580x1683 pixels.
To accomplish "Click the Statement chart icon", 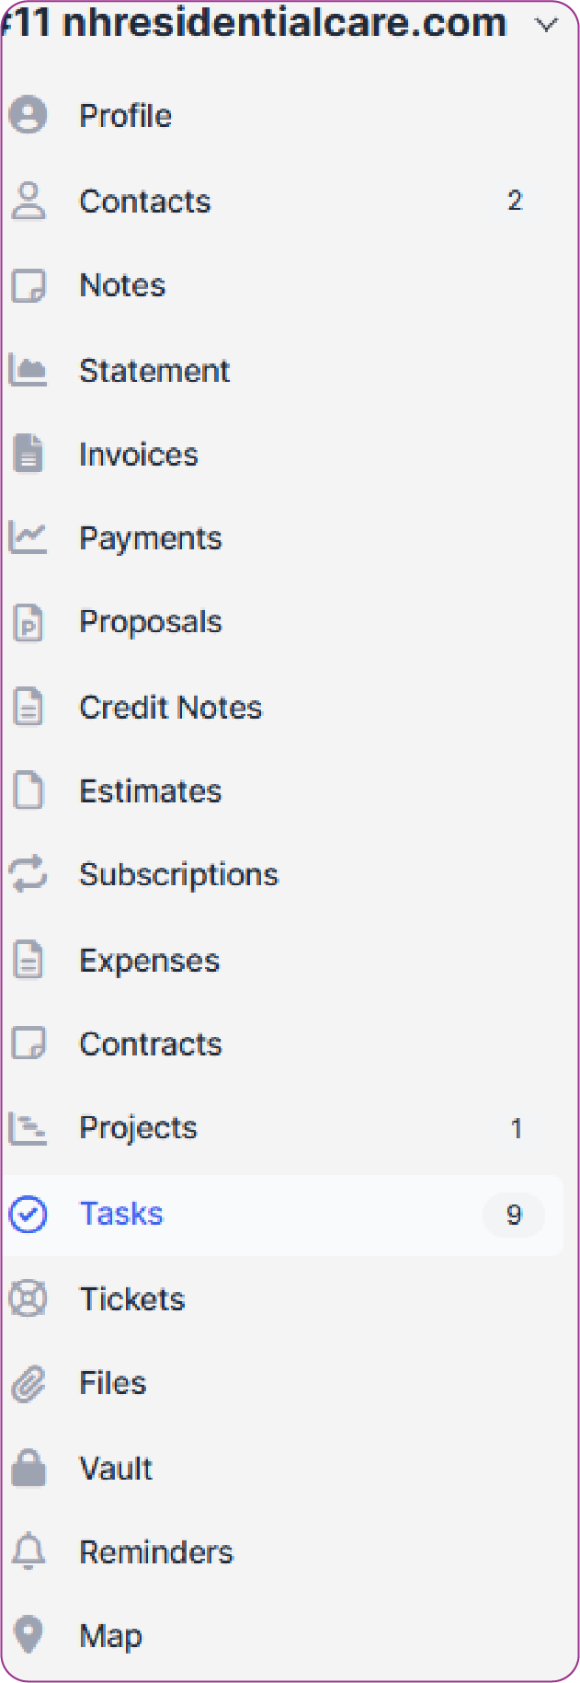I will pos(28,370).
